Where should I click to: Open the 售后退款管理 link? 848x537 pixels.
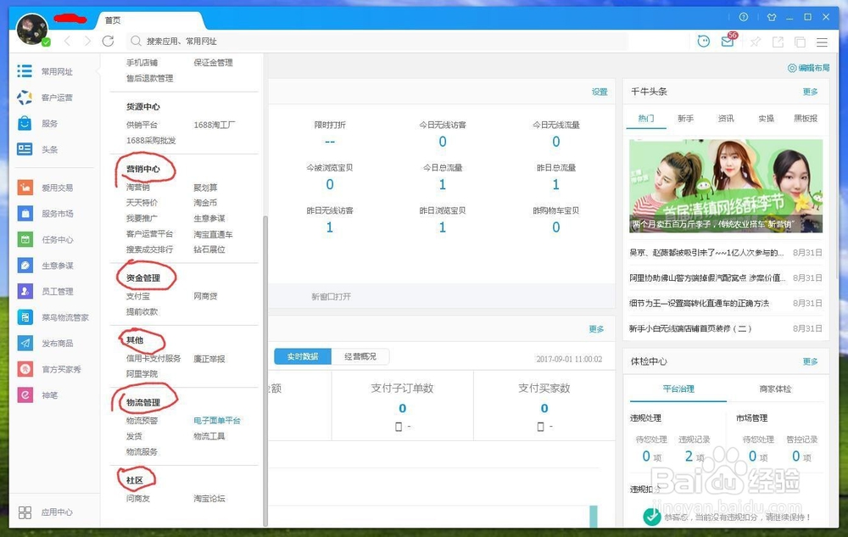pyautogui.click(x=150, y=78)
